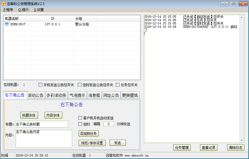
Task: Check 客户机开机自动发送 option
Action: pos(80,118)
